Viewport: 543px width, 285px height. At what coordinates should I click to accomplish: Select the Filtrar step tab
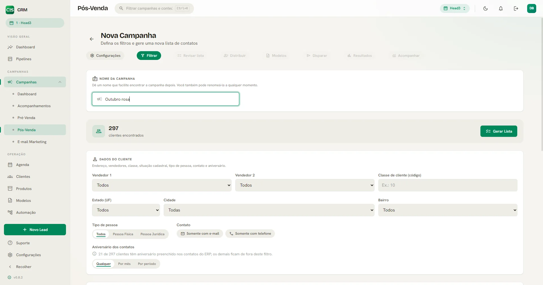coord(149,56)
